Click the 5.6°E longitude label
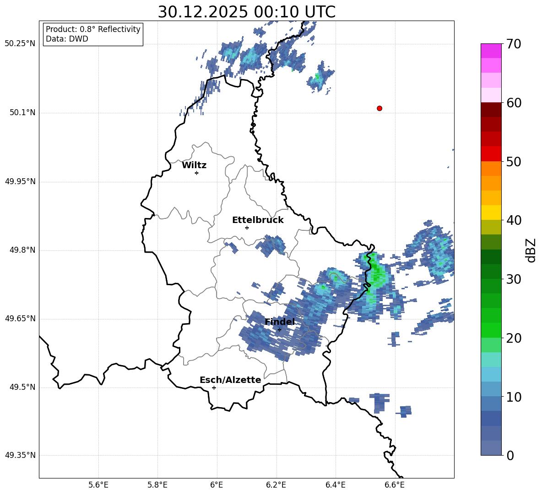Viewport: 542px width, 494px height. [98, 485]
